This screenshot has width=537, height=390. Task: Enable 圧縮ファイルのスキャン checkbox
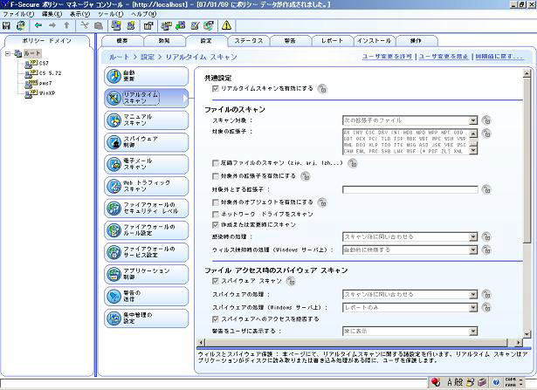point(216,163)
